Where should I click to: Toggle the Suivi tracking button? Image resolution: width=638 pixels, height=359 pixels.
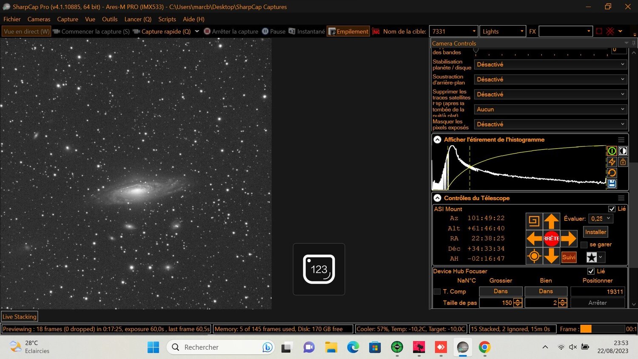(x=569, y=257)
